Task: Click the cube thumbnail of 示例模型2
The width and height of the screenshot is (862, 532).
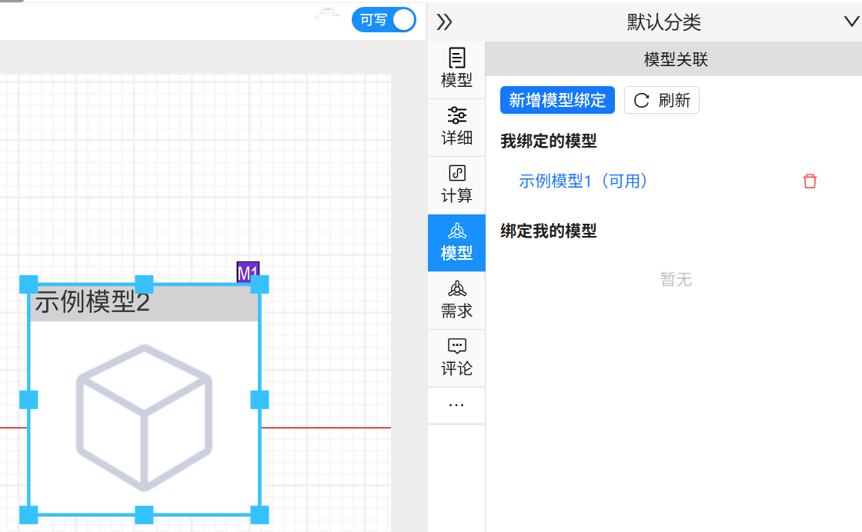Action: [144, 417]
